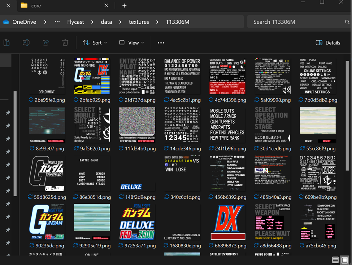The width and height of the screenshot is (352, 265).
Task: Select thumbnail of 4c74d396.png
Action: click(x=227, y=76)
